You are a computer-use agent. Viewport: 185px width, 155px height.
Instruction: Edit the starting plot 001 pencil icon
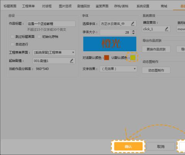[x=72, y=61]
